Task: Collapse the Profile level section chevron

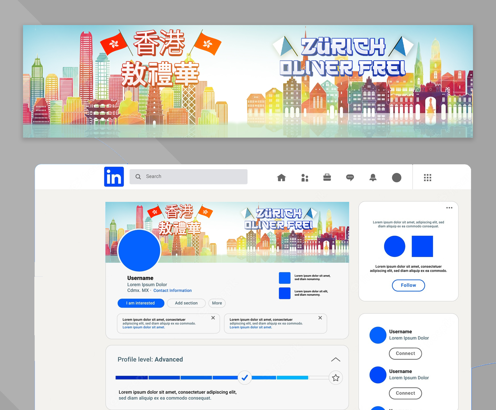Action: click(x=335, y=360)
